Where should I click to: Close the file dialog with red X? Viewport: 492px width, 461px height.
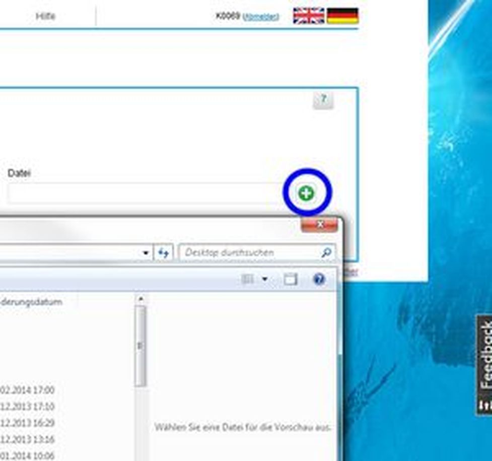(319, 225)
